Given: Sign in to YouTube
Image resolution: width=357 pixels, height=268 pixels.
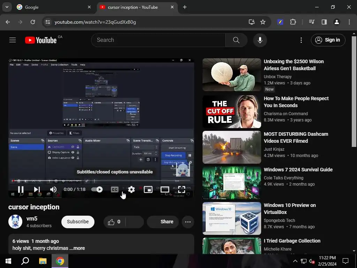Looking at the screenshot, I should 328,40.
